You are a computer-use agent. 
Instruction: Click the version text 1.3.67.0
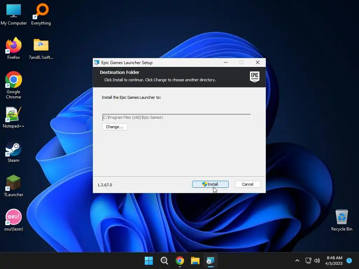click(105, 185)
